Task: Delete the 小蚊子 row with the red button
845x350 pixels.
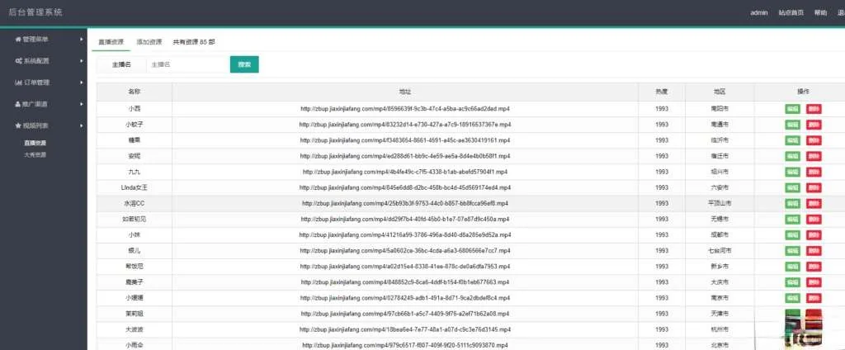Action: pyautogui.click(x=814, y=124)
